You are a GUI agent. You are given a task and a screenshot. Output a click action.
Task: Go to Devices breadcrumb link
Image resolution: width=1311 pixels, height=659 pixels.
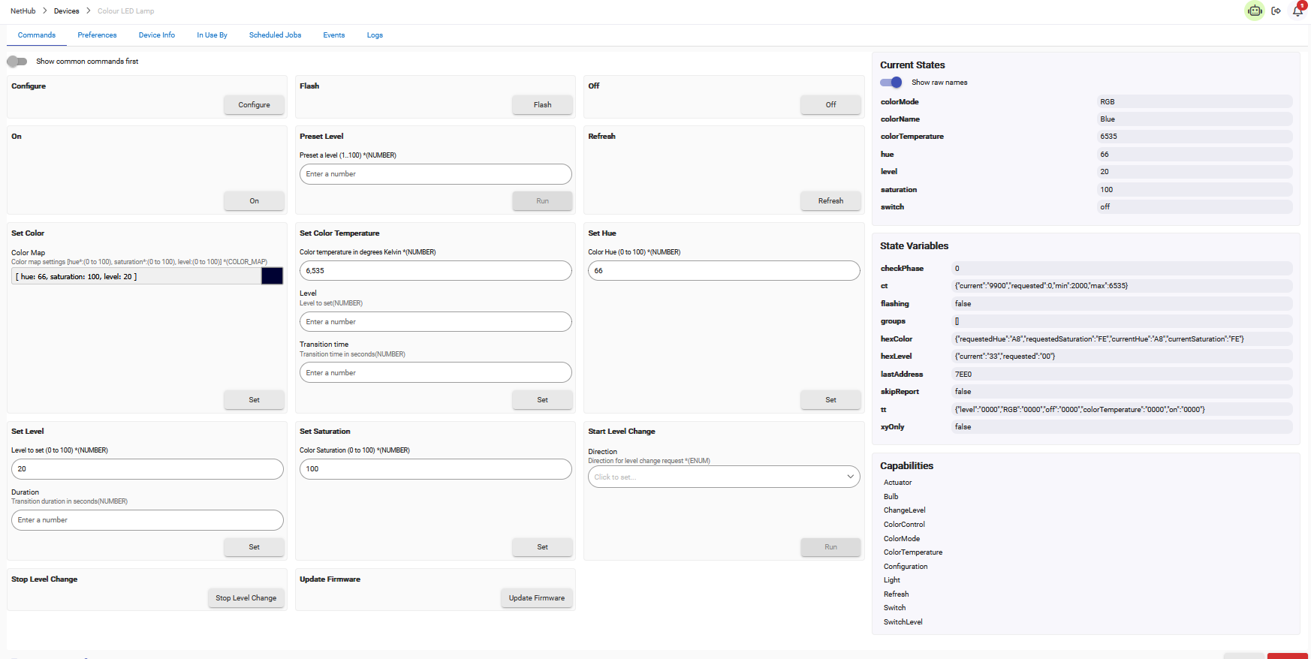(66, 11)
